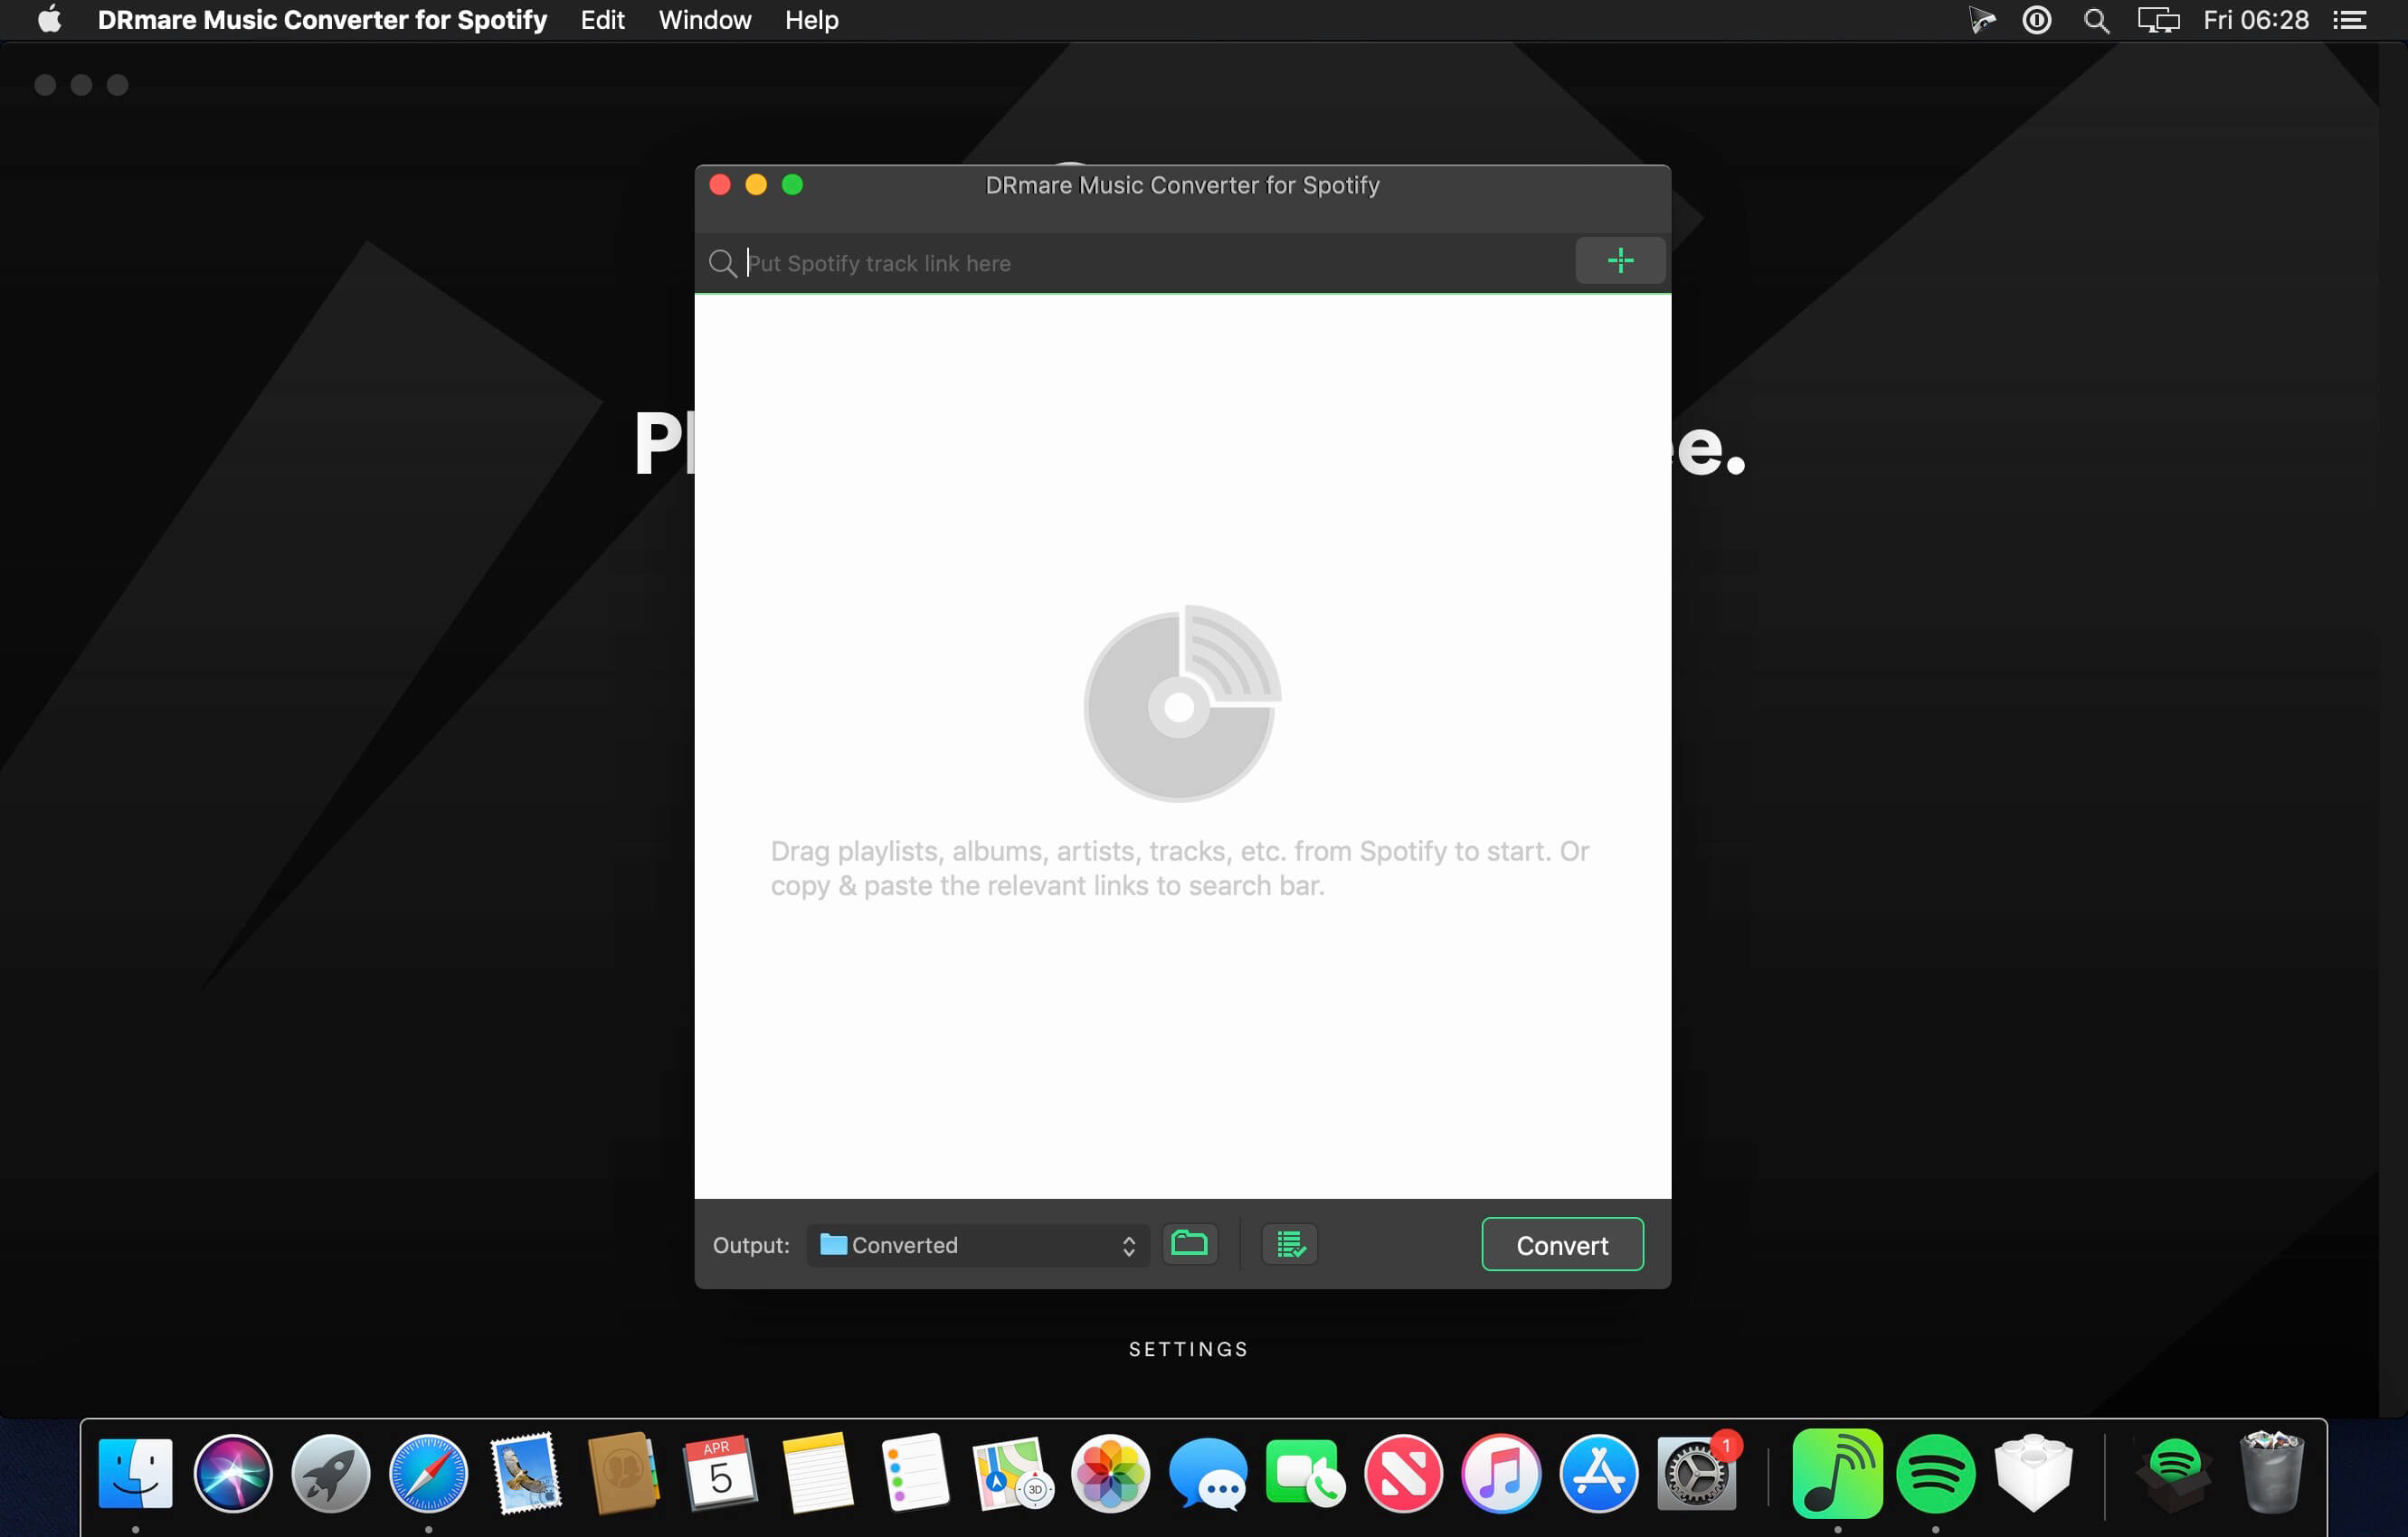Open the Help menu
Viewport: 2408px width, 1537px height.
click(x=811, y=20)
